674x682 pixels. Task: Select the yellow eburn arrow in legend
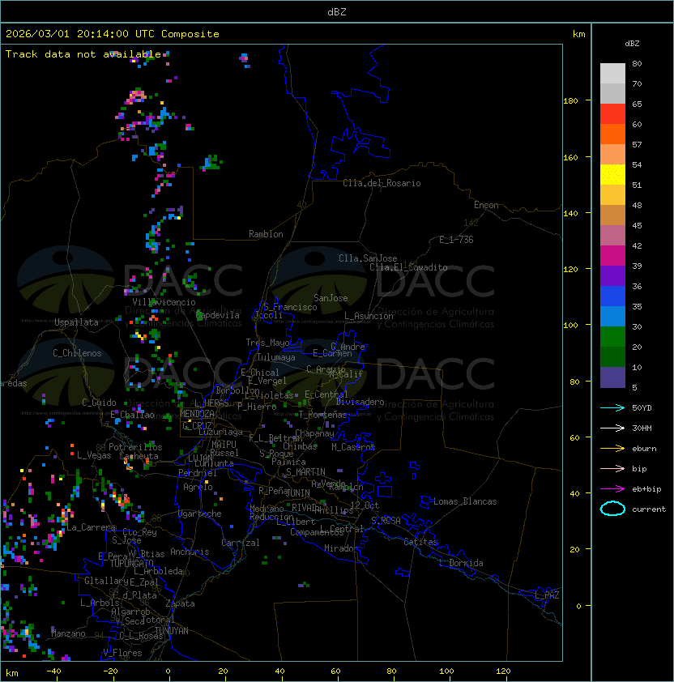pos(612,448)
